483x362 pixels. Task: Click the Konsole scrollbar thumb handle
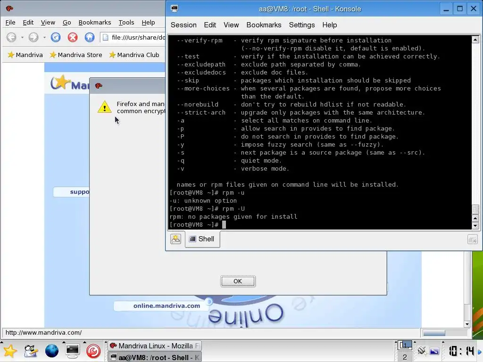point(475,210)
